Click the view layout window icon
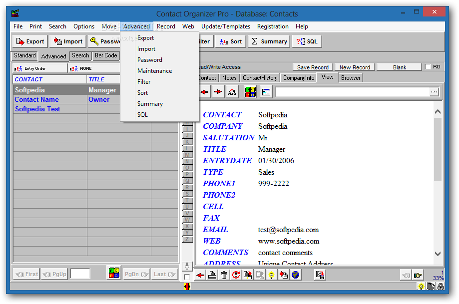 click(266, 92)
